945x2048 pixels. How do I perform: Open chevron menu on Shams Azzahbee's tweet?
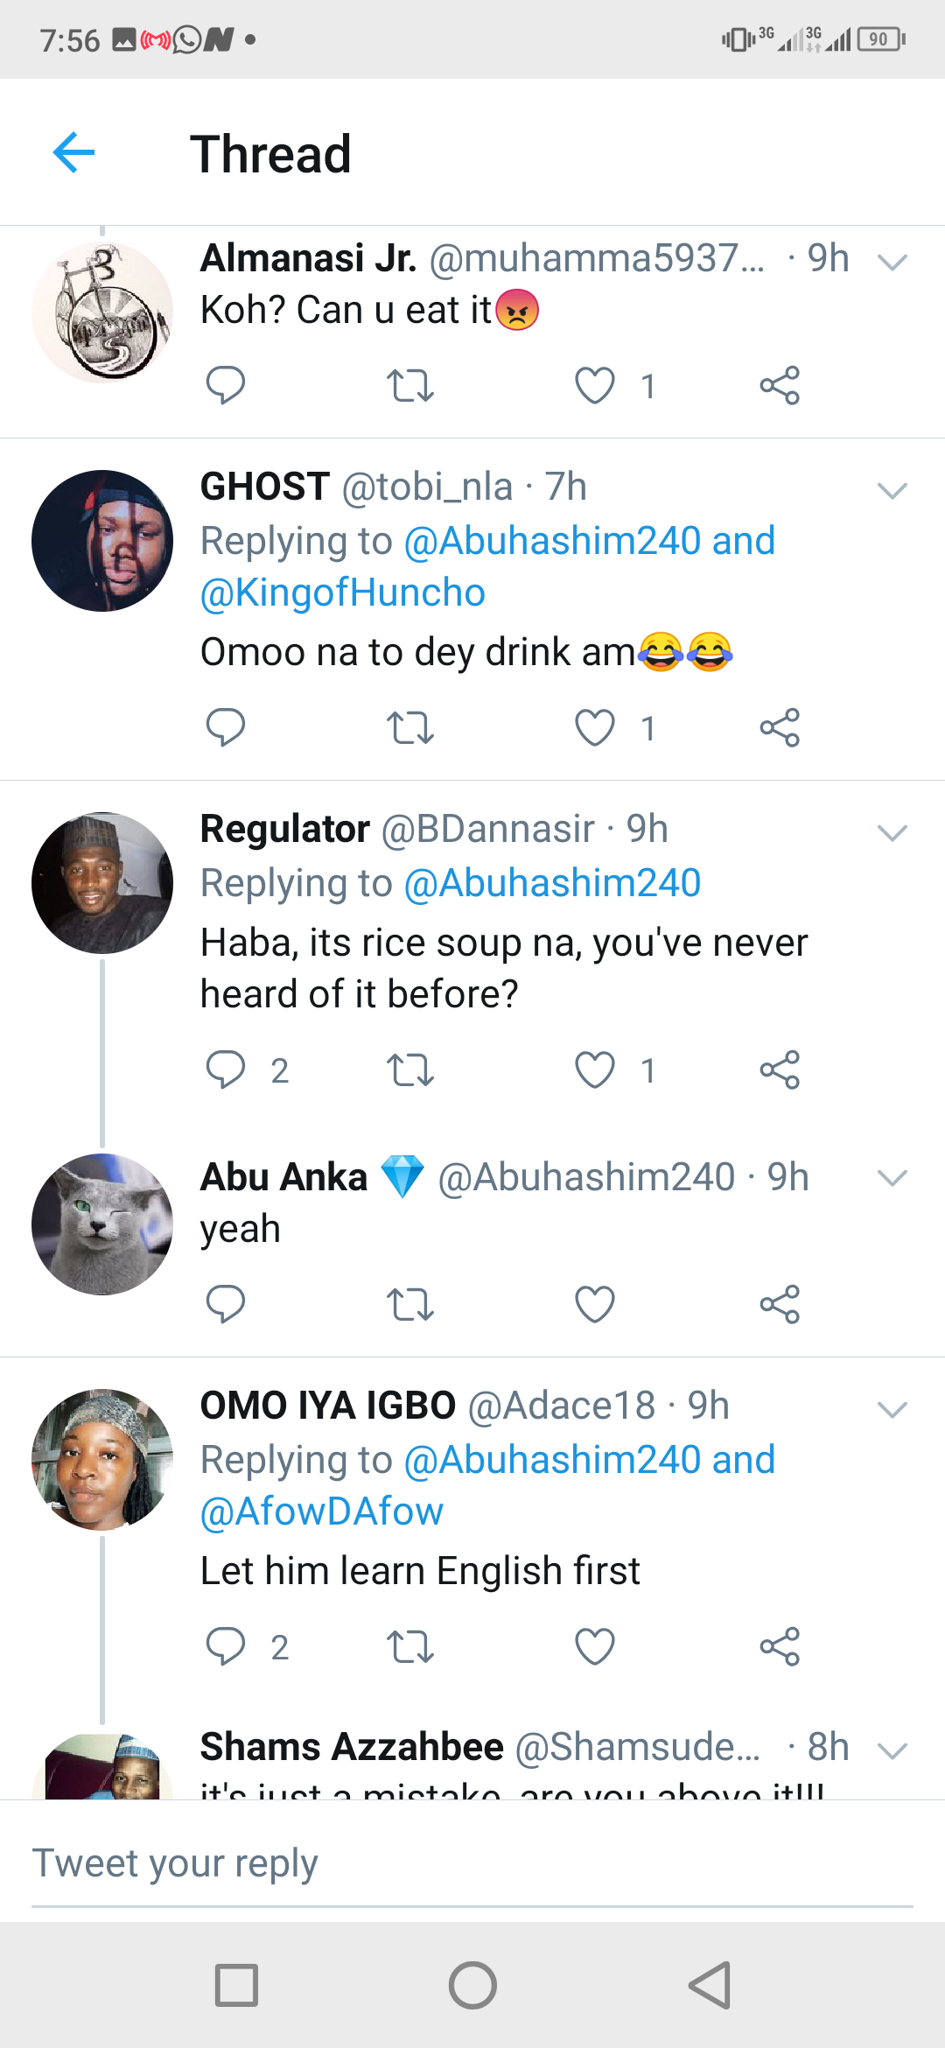[x=892, y=1750]
